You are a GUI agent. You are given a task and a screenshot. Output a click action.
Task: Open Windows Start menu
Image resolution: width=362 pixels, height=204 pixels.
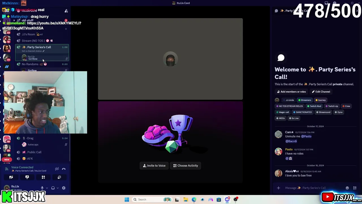click(x=127, y=199)
